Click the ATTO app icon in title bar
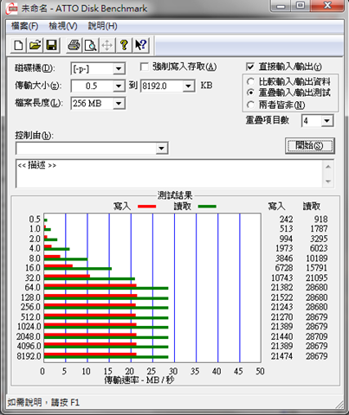Image resolution: width=349 pixels, height=415 pixels. [12, 9]
